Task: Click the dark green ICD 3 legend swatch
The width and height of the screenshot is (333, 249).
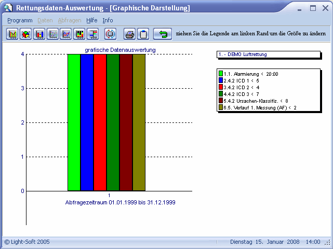Action: (221, 94)
